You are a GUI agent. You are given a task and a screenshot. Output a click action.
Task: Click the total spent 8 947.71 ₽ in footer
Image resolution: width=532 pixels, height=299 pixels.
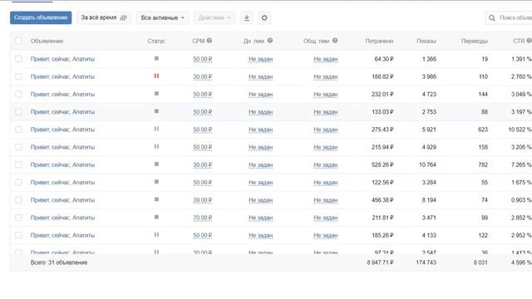tap(381, 262)
